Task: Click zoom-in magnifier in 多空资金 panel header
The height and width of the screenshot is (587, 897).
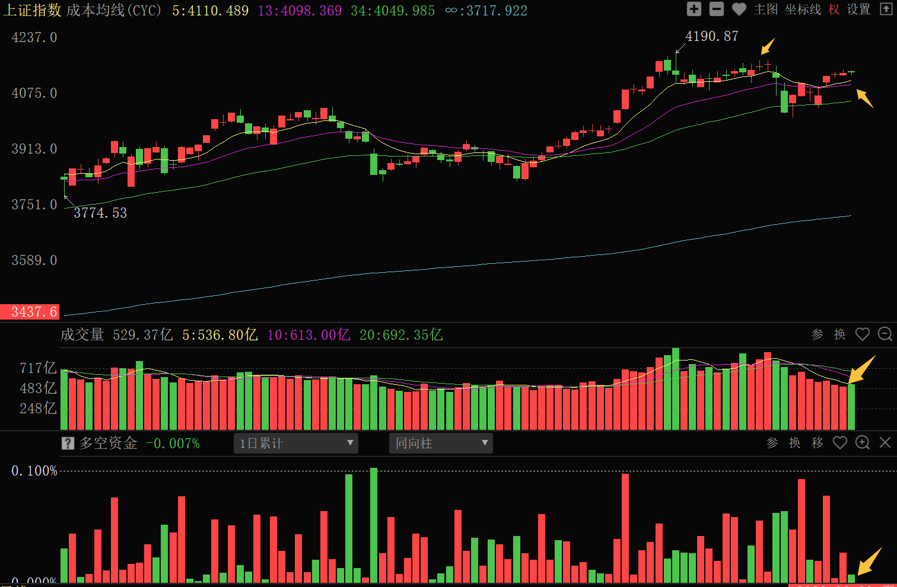Action: (x=863, y=443)
